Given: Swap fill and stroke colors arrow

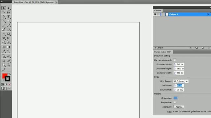Looking at the screenshot, I should pyautogui.click(x=10, y=74).
